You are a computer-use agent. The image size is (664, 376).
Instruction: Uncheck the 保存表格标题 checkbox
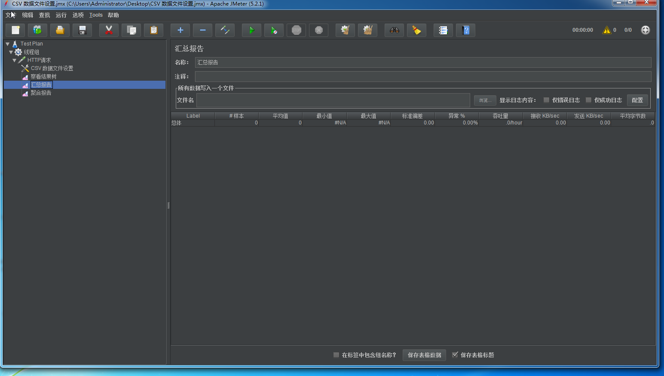click(455, 355)
